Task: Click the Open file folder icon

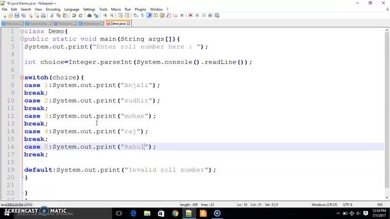Action: (x=10, y=15)
